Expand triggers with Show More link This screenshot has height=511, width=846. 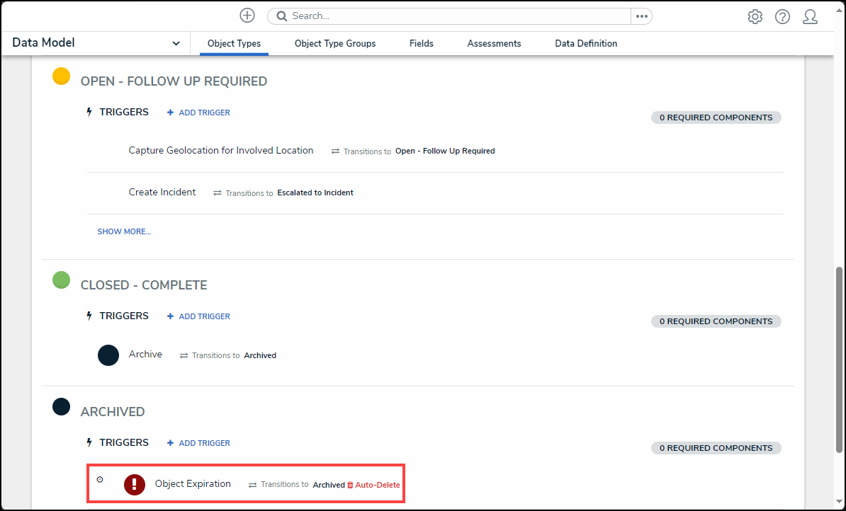[x=124, y=231]
